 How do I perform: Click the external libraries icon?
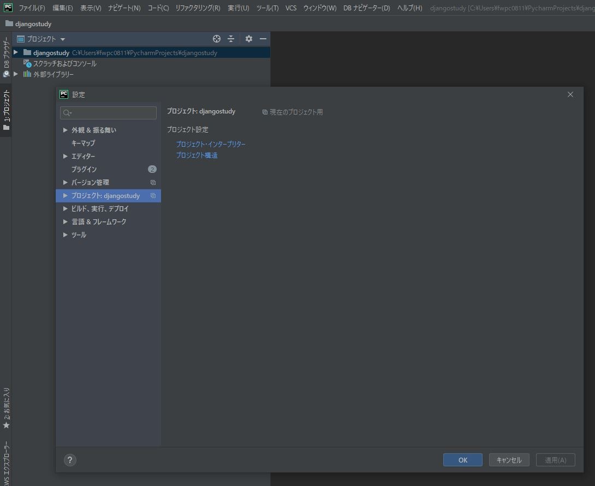pos(27,74)
